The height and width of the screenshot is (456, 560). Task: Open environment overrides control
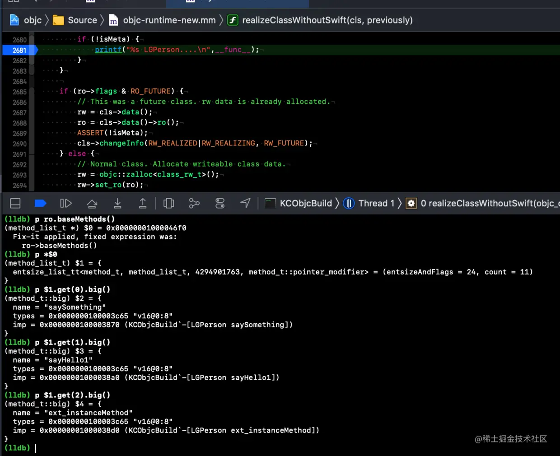click(220, 203)
